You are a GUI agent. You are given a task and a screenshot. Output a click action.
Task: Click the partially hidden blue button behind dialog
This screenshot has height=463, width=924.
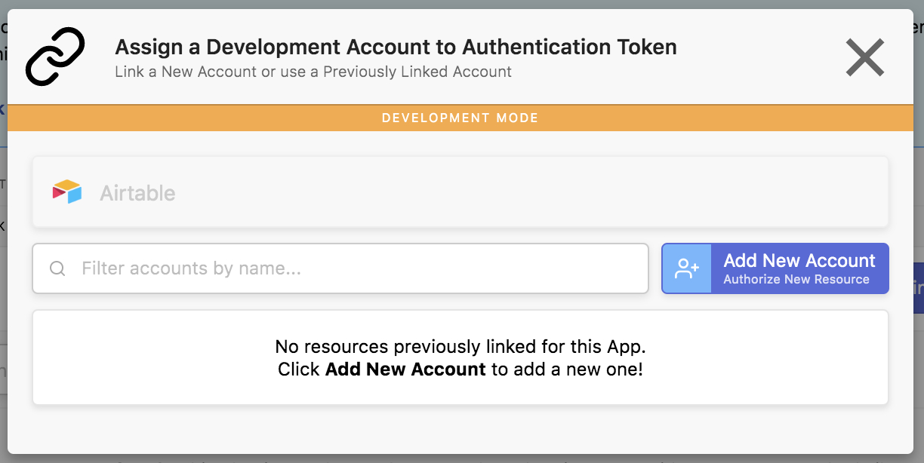(918, 288)
